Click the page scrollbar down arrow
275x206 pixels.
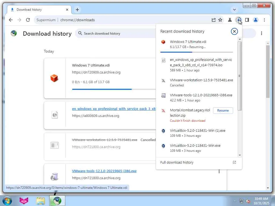coord(268,188)
